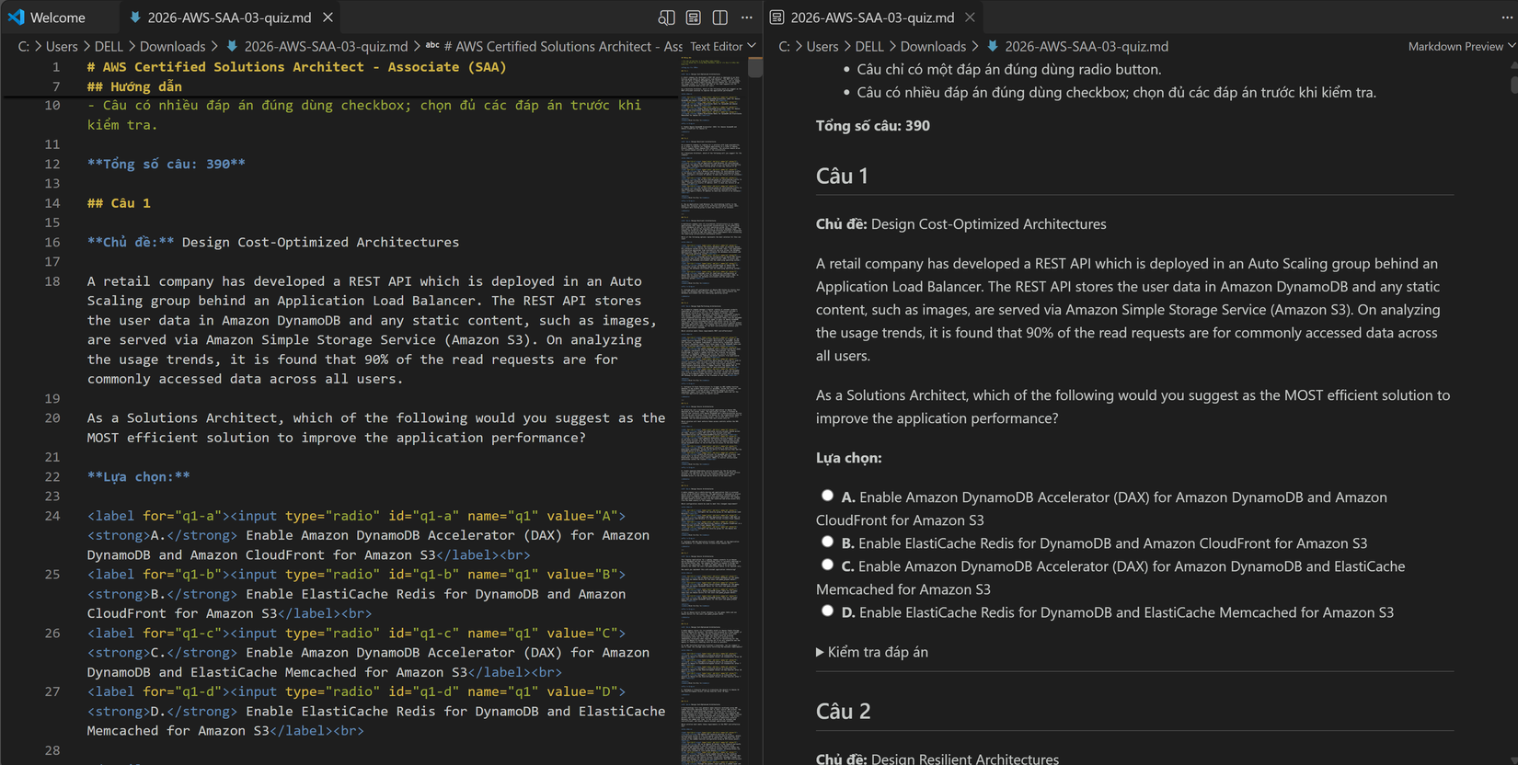Click line number 14 in the editor
1518x765 pixels.
coord(52,203)
